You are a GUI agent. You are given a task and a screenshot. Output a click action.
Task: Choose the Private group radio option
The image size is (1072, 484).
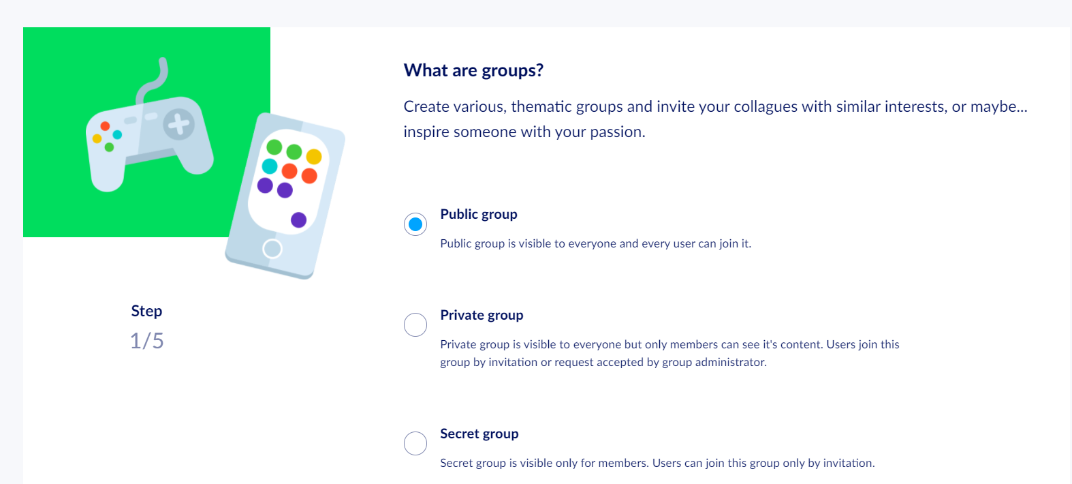[x=415, y=325]
